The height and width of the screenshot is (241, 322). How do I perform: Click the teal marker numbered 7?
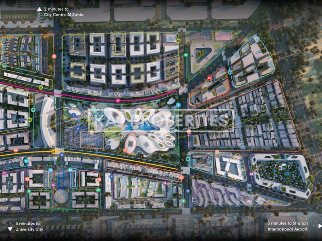33,110
